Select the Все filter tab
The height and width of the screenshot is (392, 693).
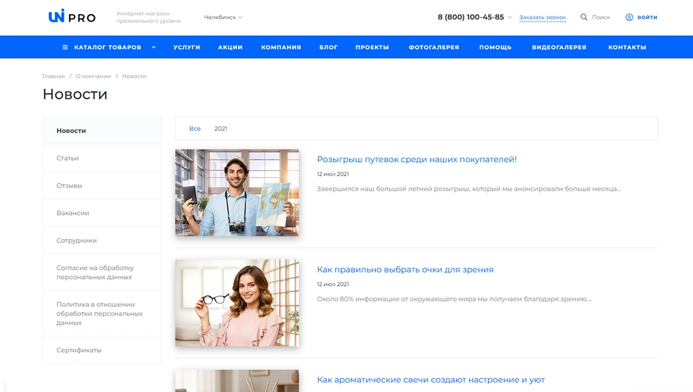pyautogui.click(x=195, y=128)
